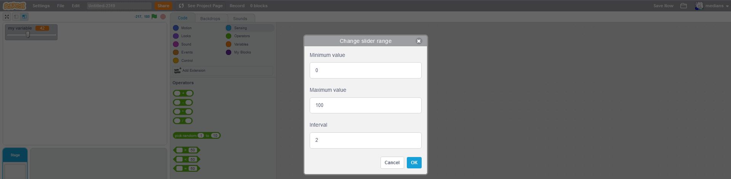Viewport: 731px width, 179px height.
Task: Click the green flag to run
Action: (x=154, y=17)
